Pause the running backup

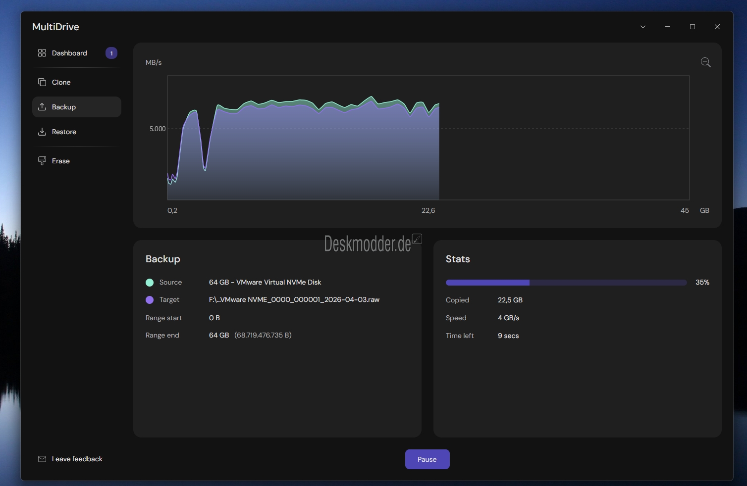coord(427,459)
